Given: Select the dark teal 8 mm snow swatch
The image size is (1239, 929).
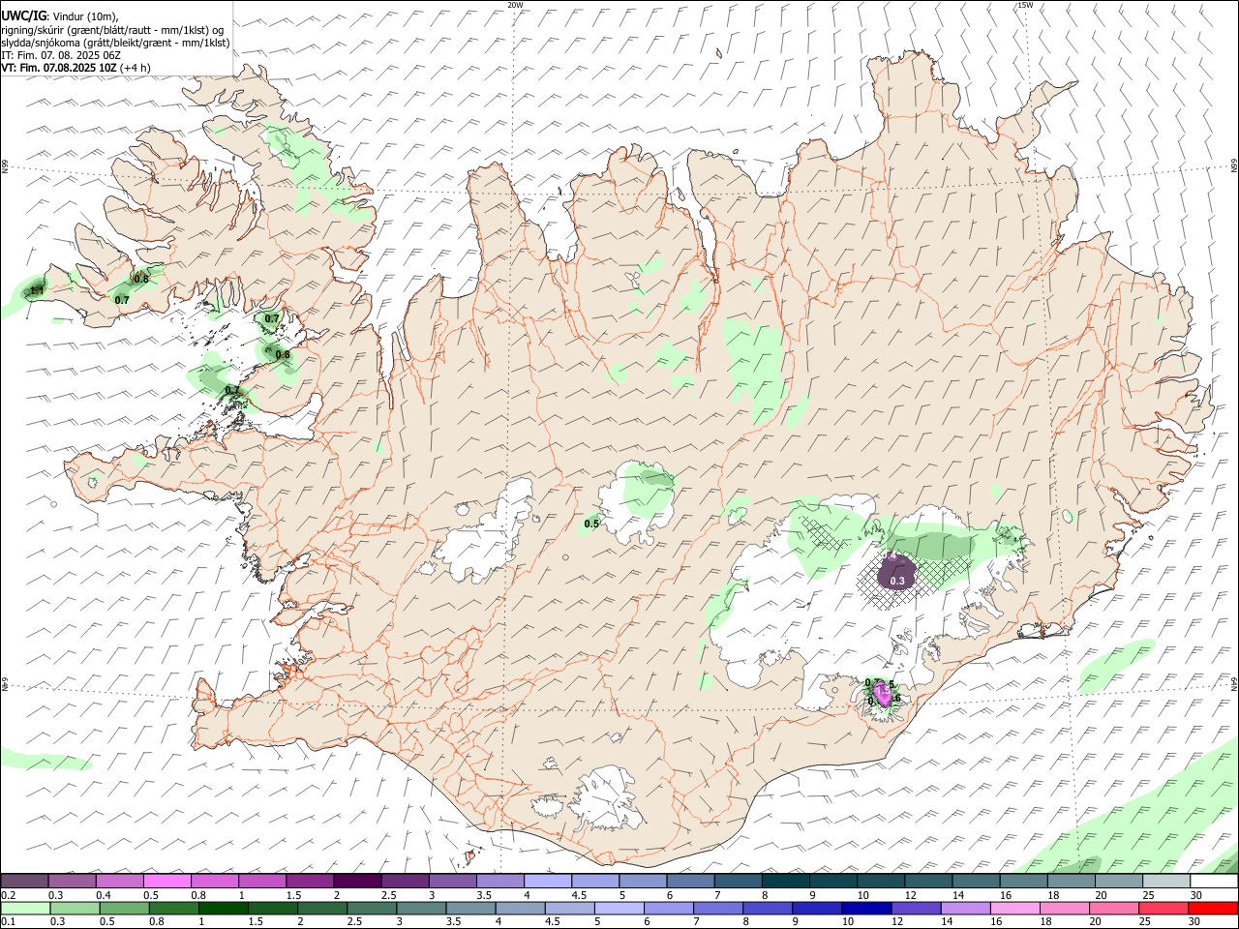Looking at the screenshot, I should (x=785, y=881).
